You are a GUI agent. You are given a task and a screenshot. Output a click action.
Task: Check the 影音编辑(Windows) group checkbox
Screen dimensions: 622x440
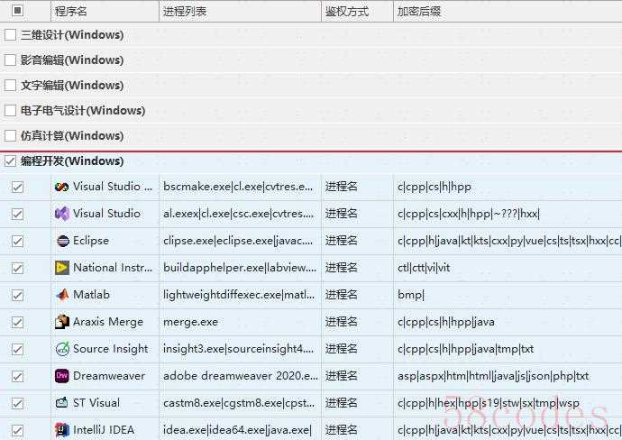pos(10,60)
